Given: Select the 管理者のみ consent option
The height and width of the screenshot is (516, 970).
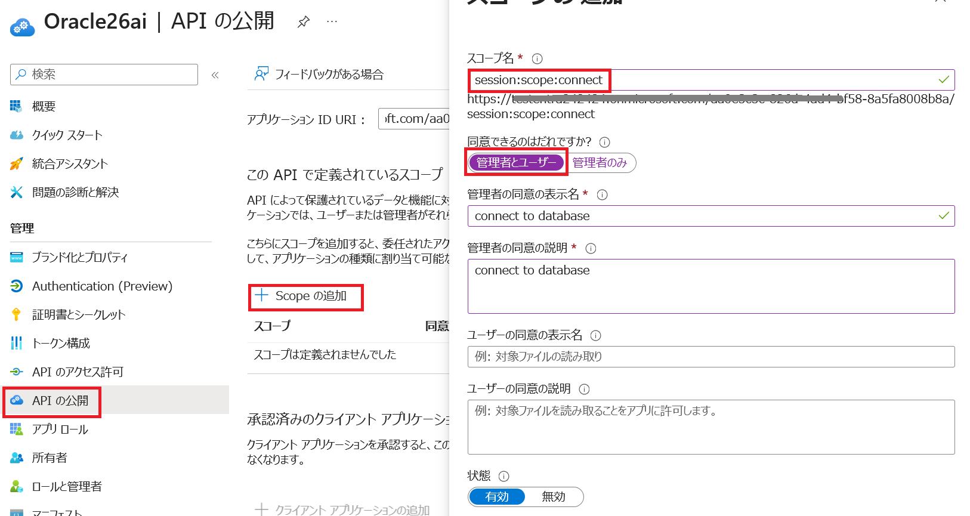Looking at the screenshot, I should (600, 162).
